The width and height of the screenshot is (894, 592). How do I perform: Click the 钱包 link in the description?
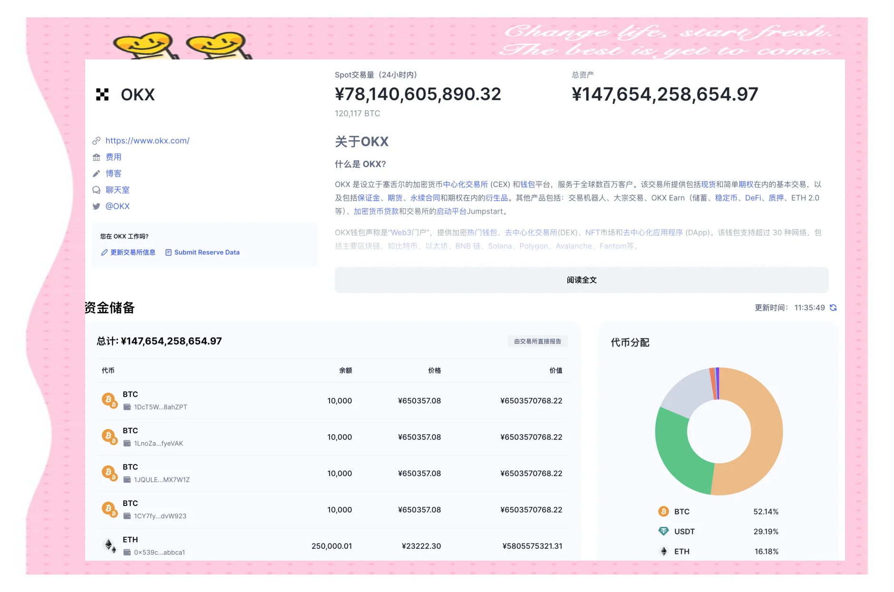click(x=527, y=184)
